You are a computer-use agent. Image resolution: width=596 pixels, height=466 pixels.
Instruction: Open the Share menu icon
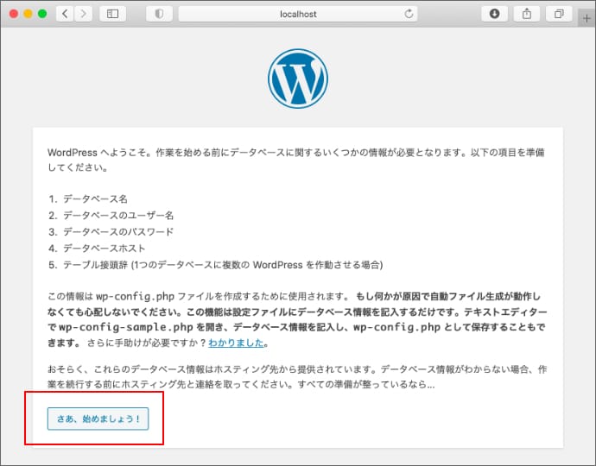[527, 14]
